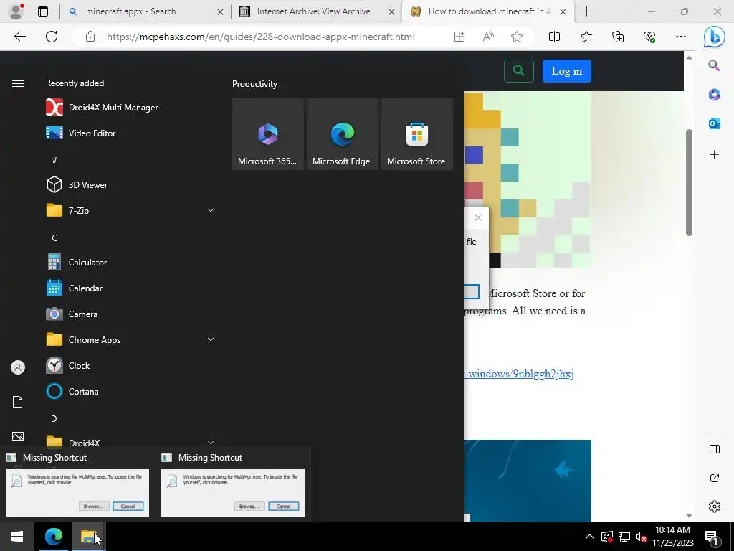Image resolution: width=734 pixels, height=551 pixels.
Task: Click the address bar URL
Action: click(261, 37)
